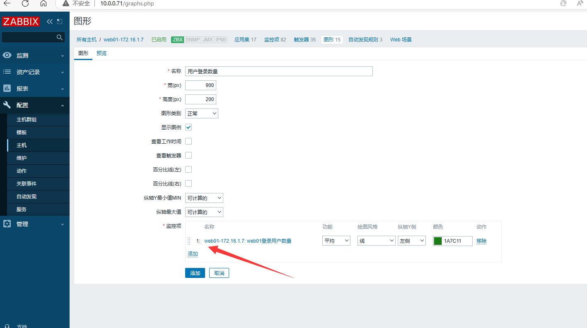The height and width of the screenshot is (328, 587).
Task: Reload the page with refresh icon
Action: click(x=25, y=3)
